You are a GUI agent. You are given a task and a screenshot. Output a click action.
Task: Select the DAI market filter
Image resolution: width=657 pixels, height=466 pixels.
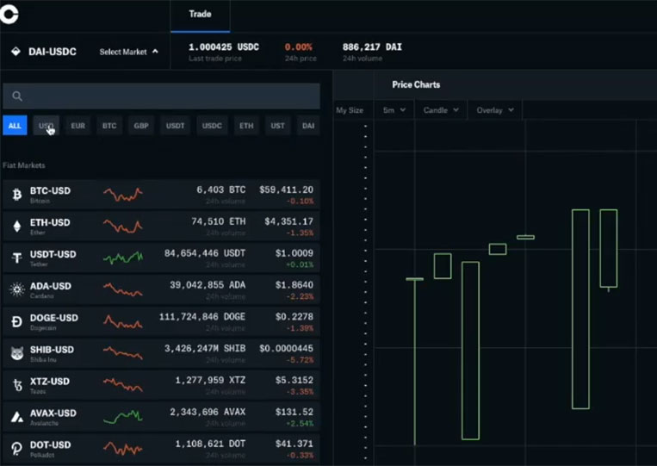[x=308, y=125]
